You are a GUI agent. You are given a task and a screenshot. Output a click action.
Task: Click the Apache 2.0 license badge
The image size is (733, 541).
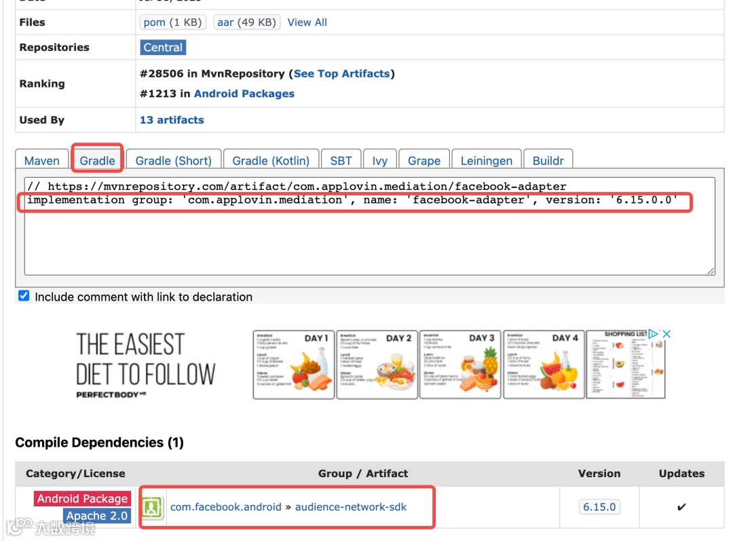click(x=97, y=515)
